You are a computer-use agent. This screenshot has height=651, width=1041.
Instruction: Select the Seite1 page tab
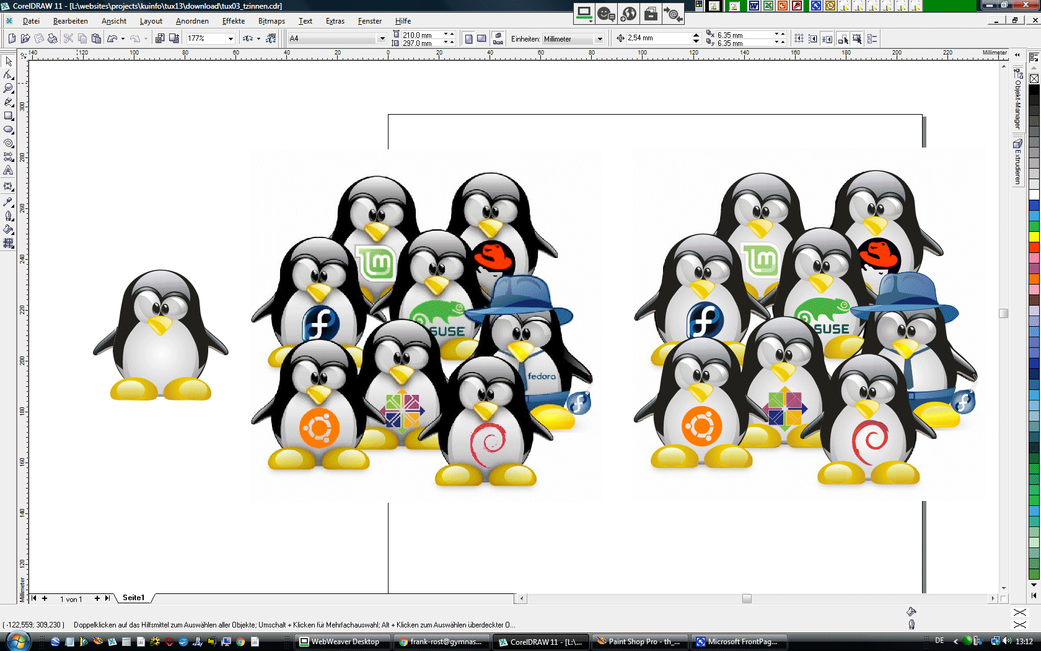133,598
